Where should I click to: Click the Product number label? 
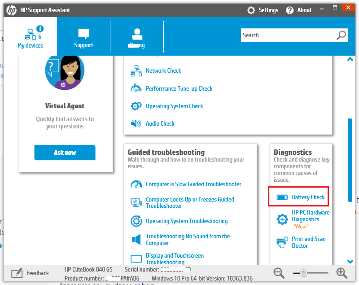[x=84, y=278]
